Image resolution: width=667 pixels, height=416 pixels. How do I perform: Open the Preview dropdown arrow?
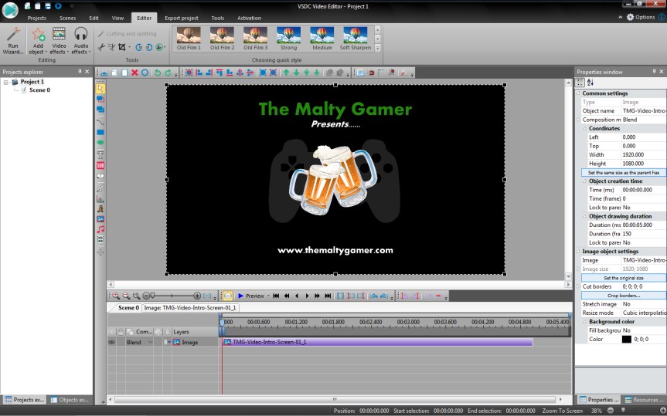pos(268,296)
